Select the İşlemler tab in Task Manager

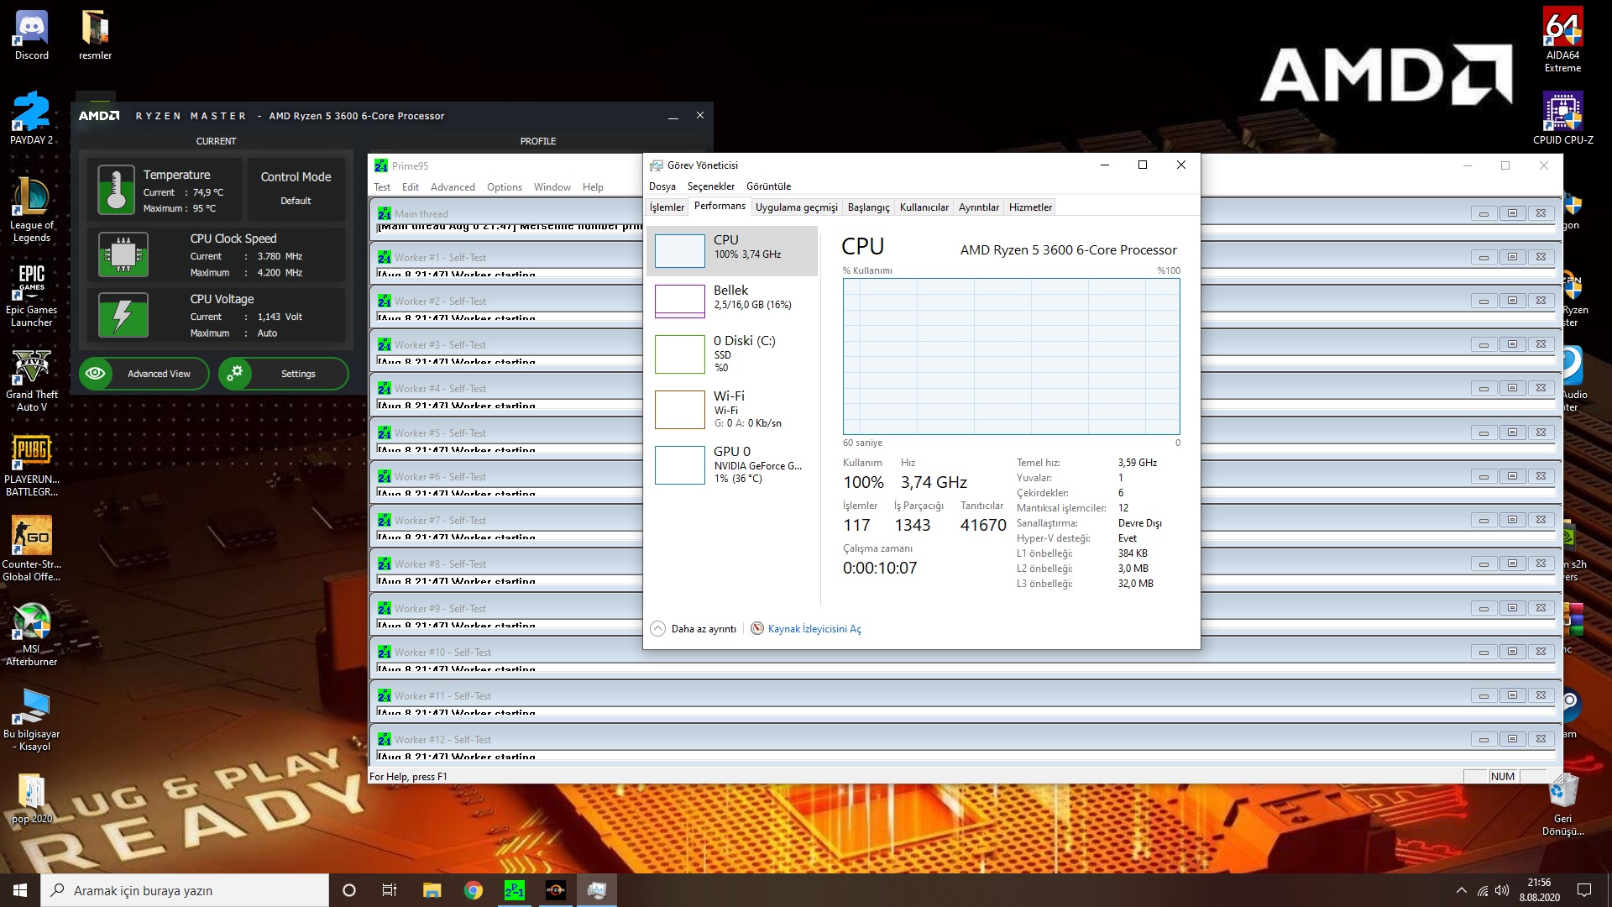tap(666, 207)
